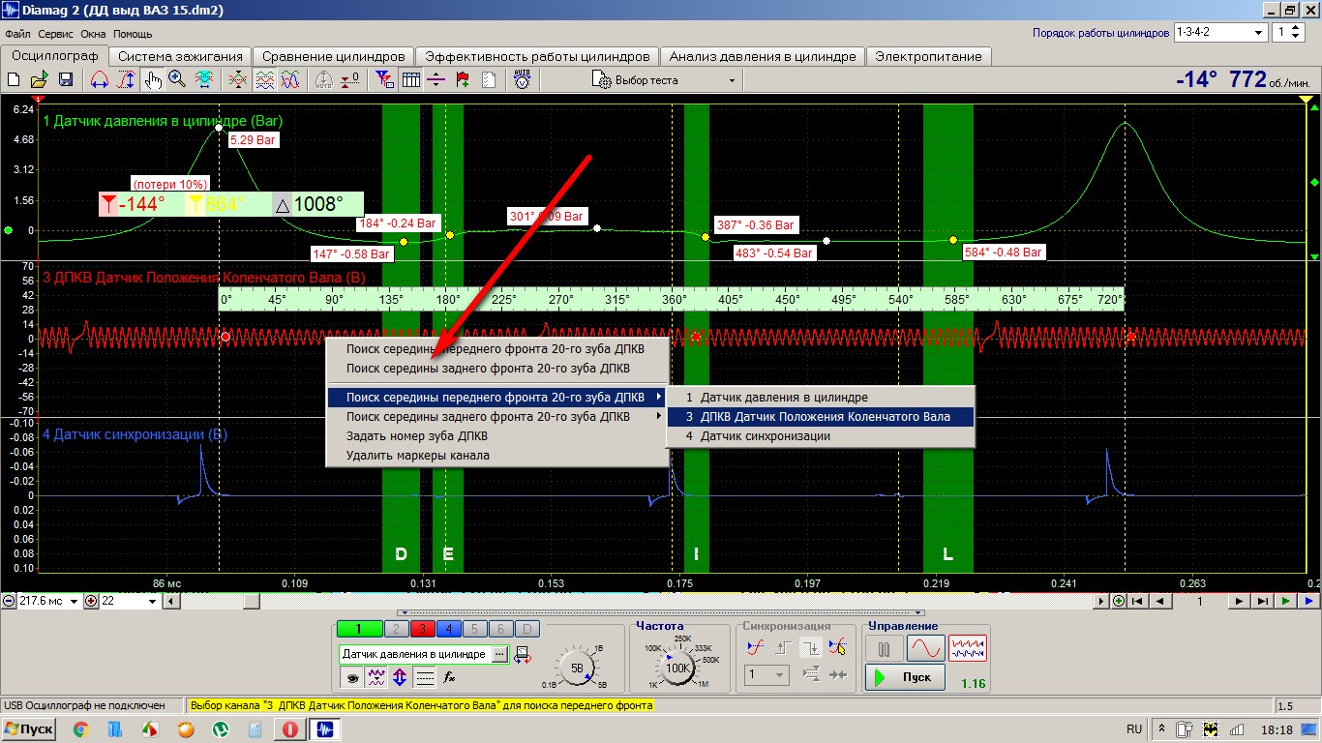Open the Помощь menu
1322x743 pixels.
(x=133, y=34)
